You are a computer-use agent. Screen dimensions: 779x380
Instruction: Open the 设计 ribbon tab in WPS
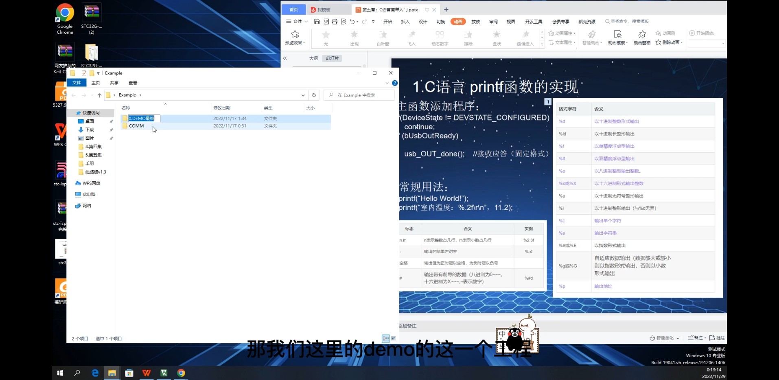point(423,22)
